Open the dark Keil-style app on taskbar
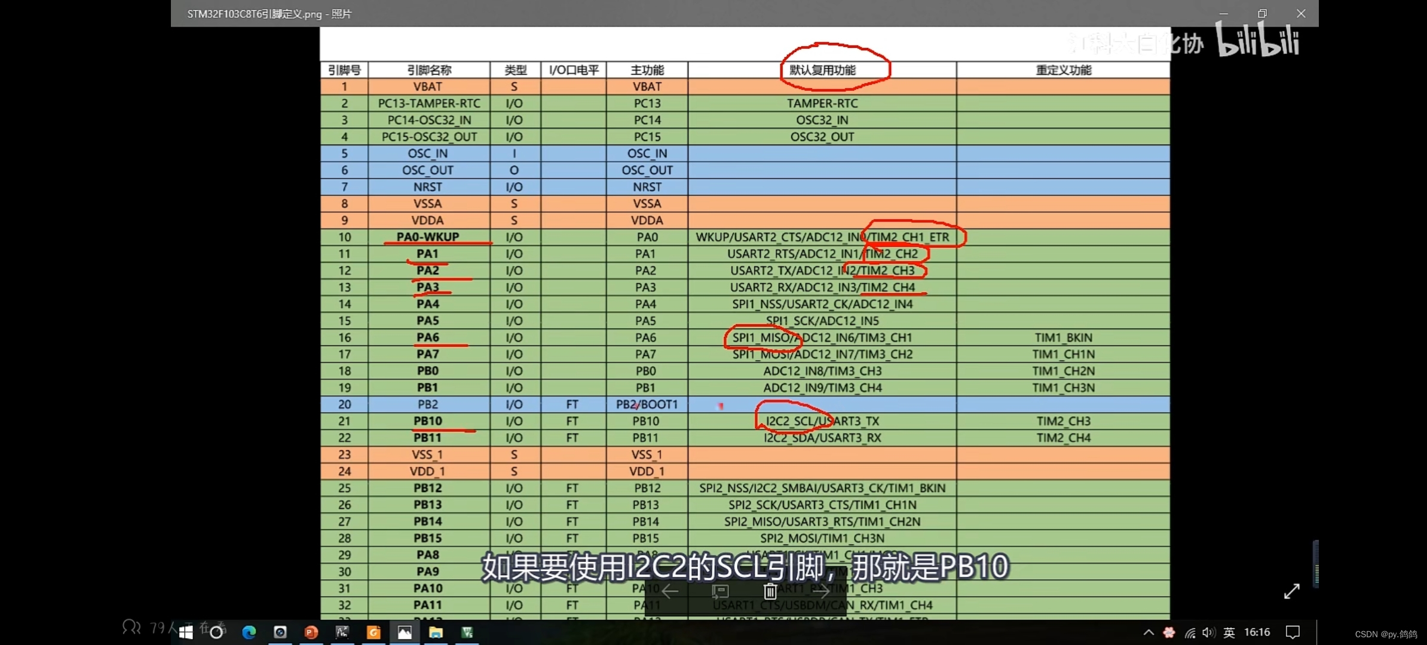1427x645 pixels. [342, 632]
